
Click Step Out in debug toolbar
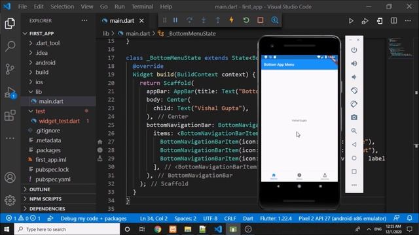point(218,20)
